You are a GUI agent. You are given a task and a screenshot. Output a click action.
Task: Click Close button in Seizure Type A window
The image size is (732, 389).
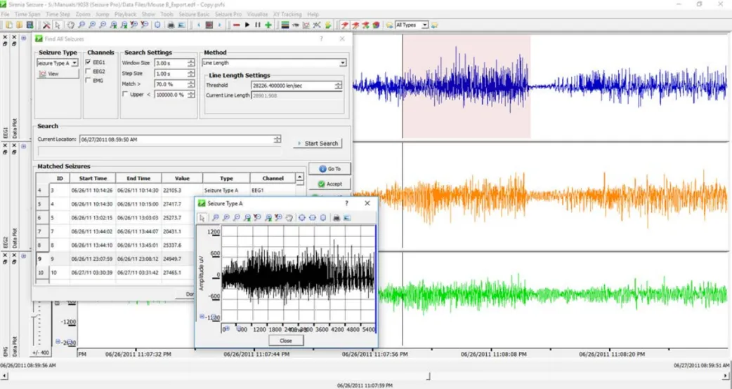click(x=286, y=341)
